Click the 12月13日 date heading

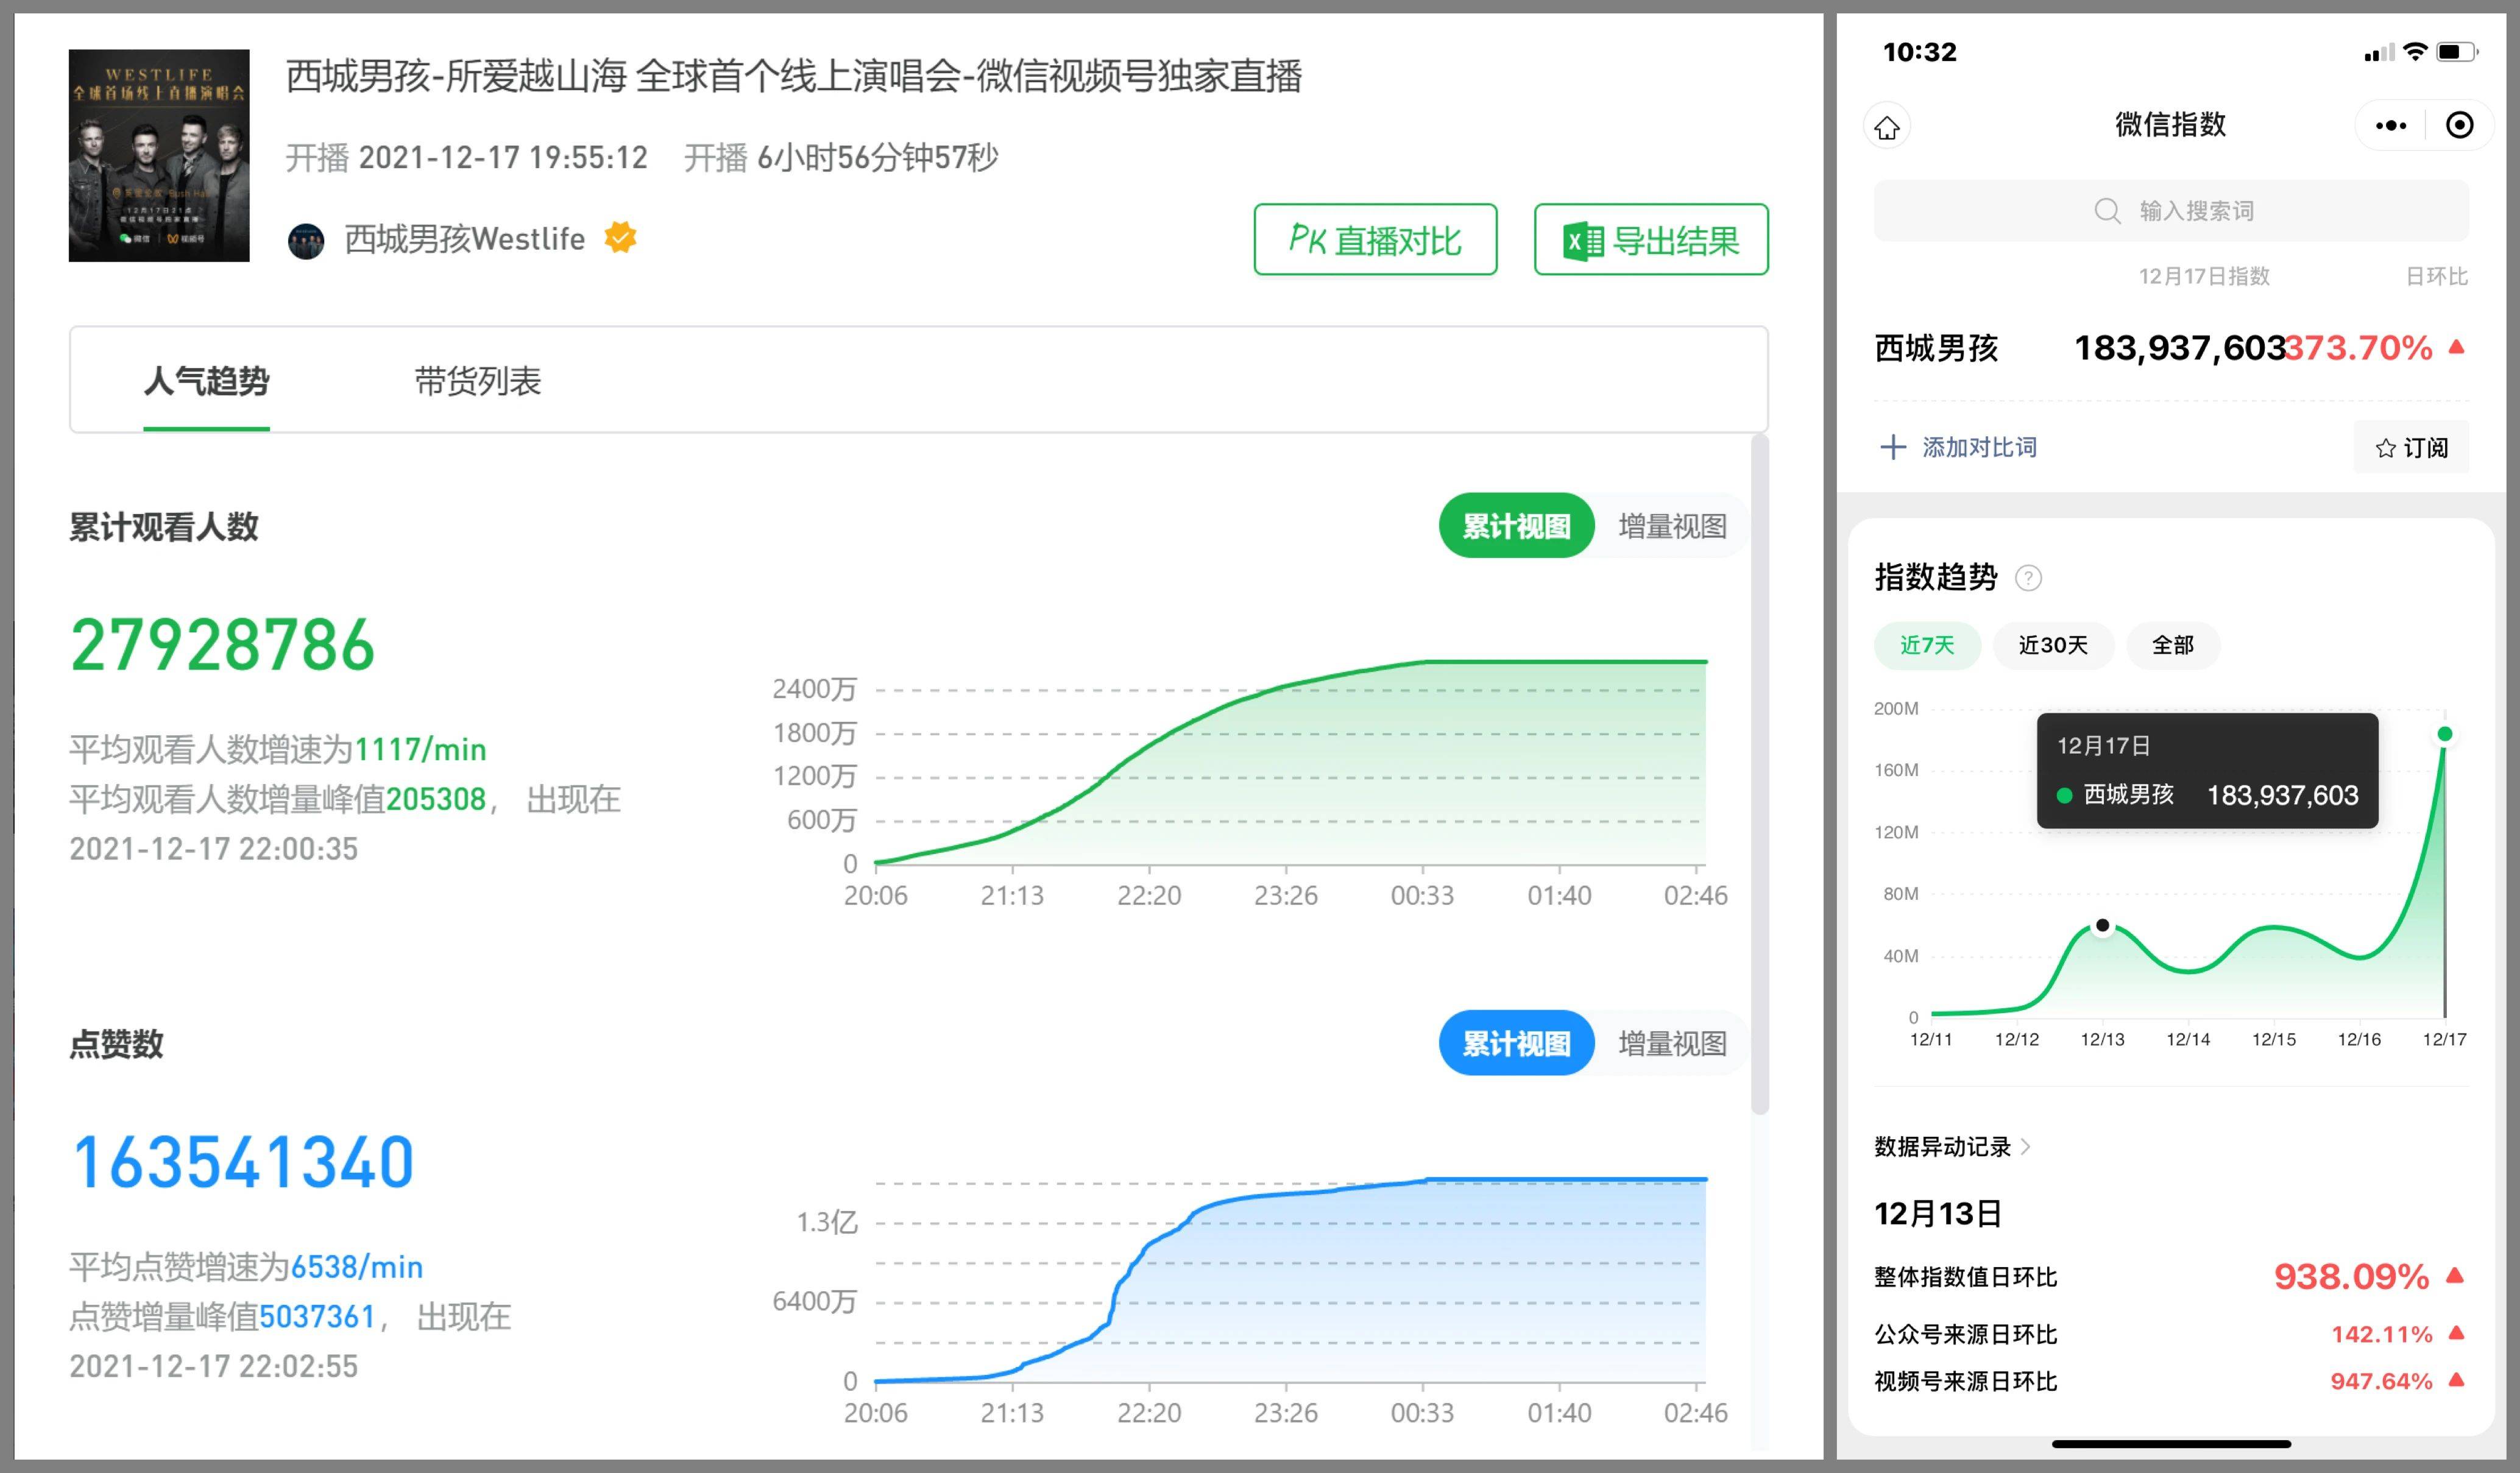(x=1938, y=1213)
